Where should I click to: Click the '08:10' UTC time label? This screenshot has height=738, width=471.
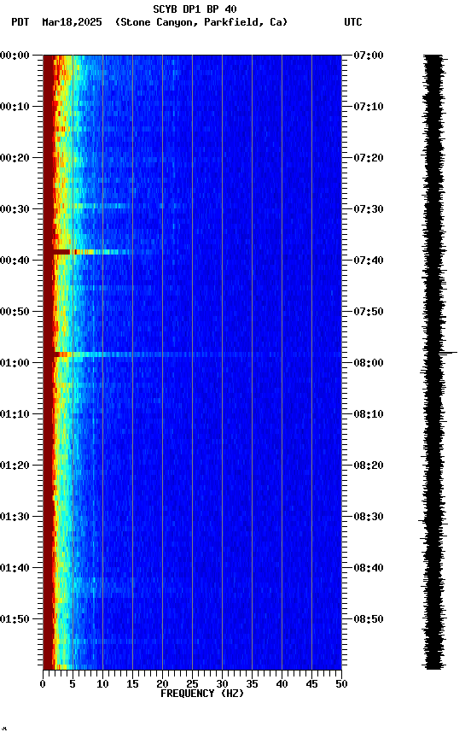coord(369,414)
